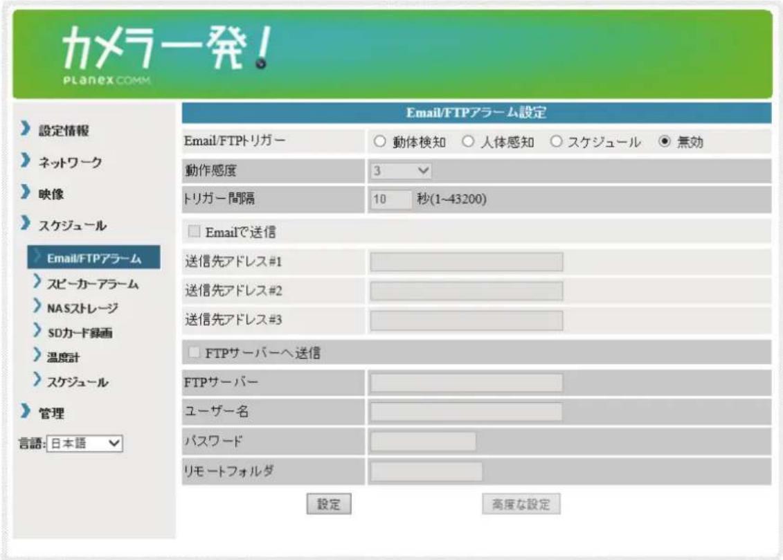Screen dimensions: 783x560
Task: Enable the Emailで送信 checkbox
Action: pos(194,231)
